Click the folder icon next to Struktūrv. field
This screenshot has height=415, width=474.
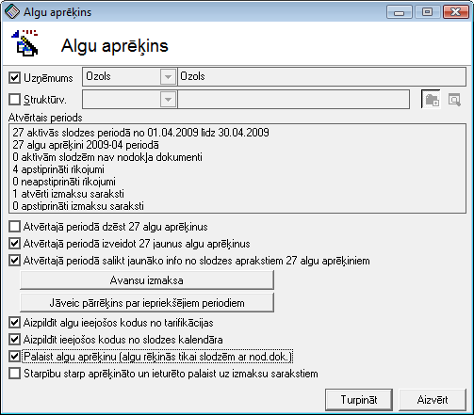point(431,100)
